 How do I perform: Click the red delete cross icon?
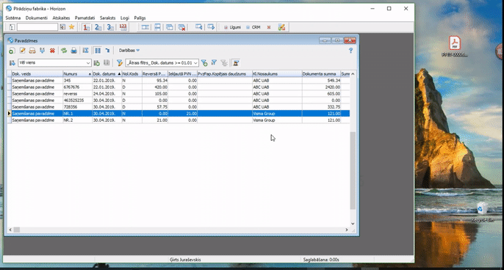pos(52,51)
